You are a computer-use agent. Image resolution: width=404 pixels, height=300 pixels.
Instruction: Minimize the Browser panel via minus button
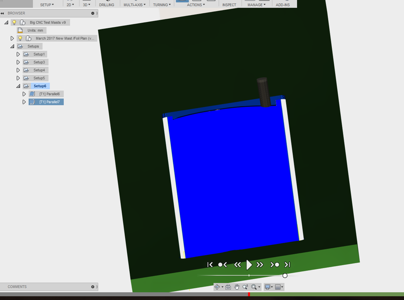pyautogui.click(x=93, y=13)
